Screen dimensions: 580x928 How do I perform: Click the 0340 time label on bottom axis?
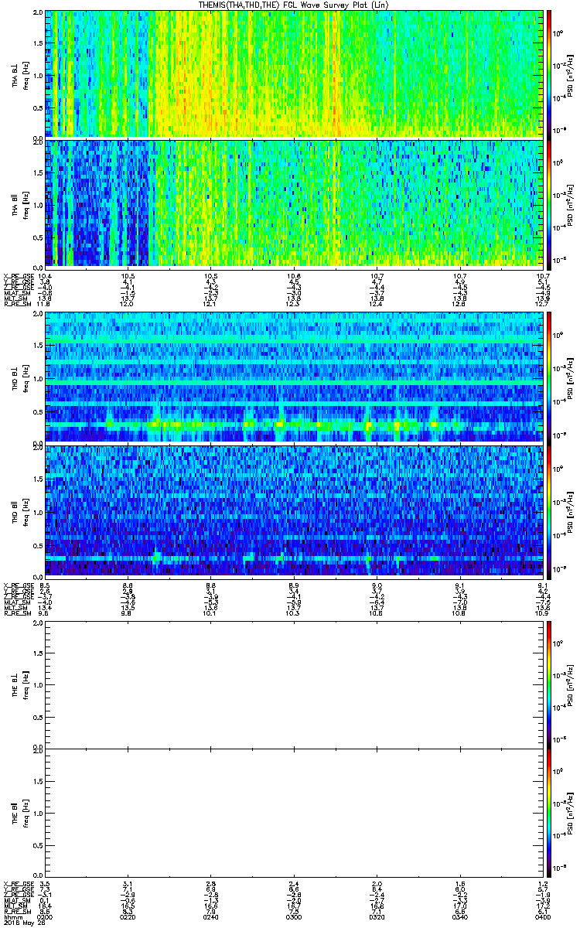coord(459,916)
